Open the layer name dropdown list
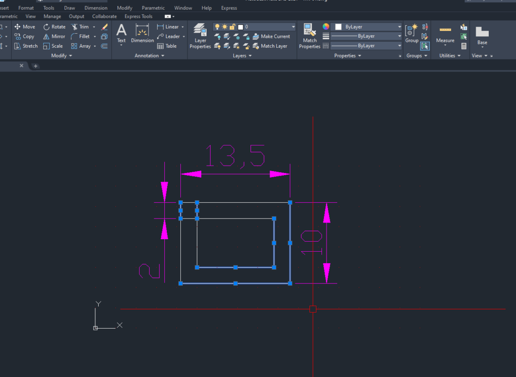516x377 pixels. (293, 27)
